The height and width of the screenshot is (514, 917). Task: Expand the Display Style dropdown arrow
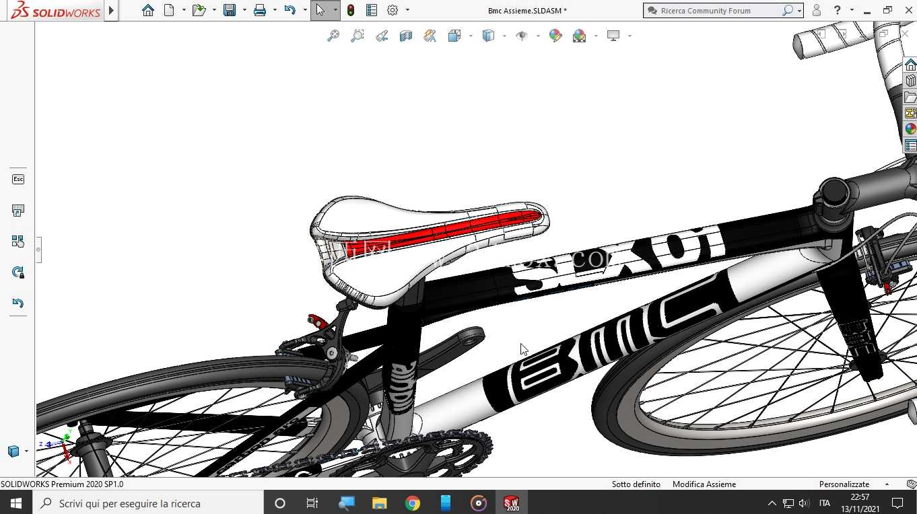(504, 36)
